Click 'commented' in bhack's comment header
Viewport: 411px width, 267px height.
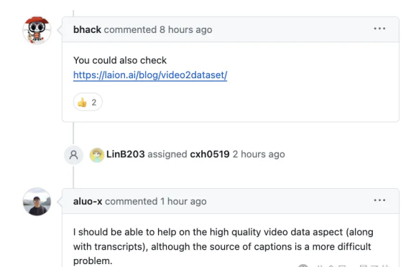(x=130, y=29)
